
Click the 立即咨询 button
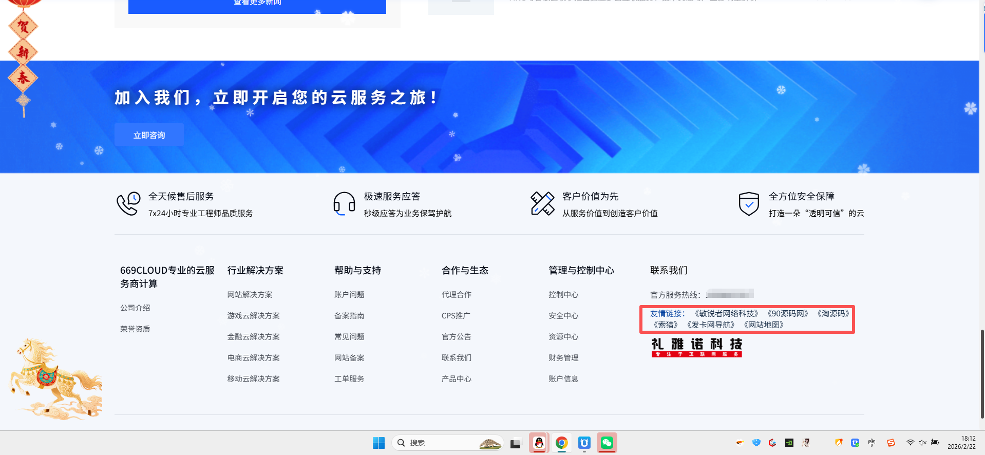tap(149, 135)
